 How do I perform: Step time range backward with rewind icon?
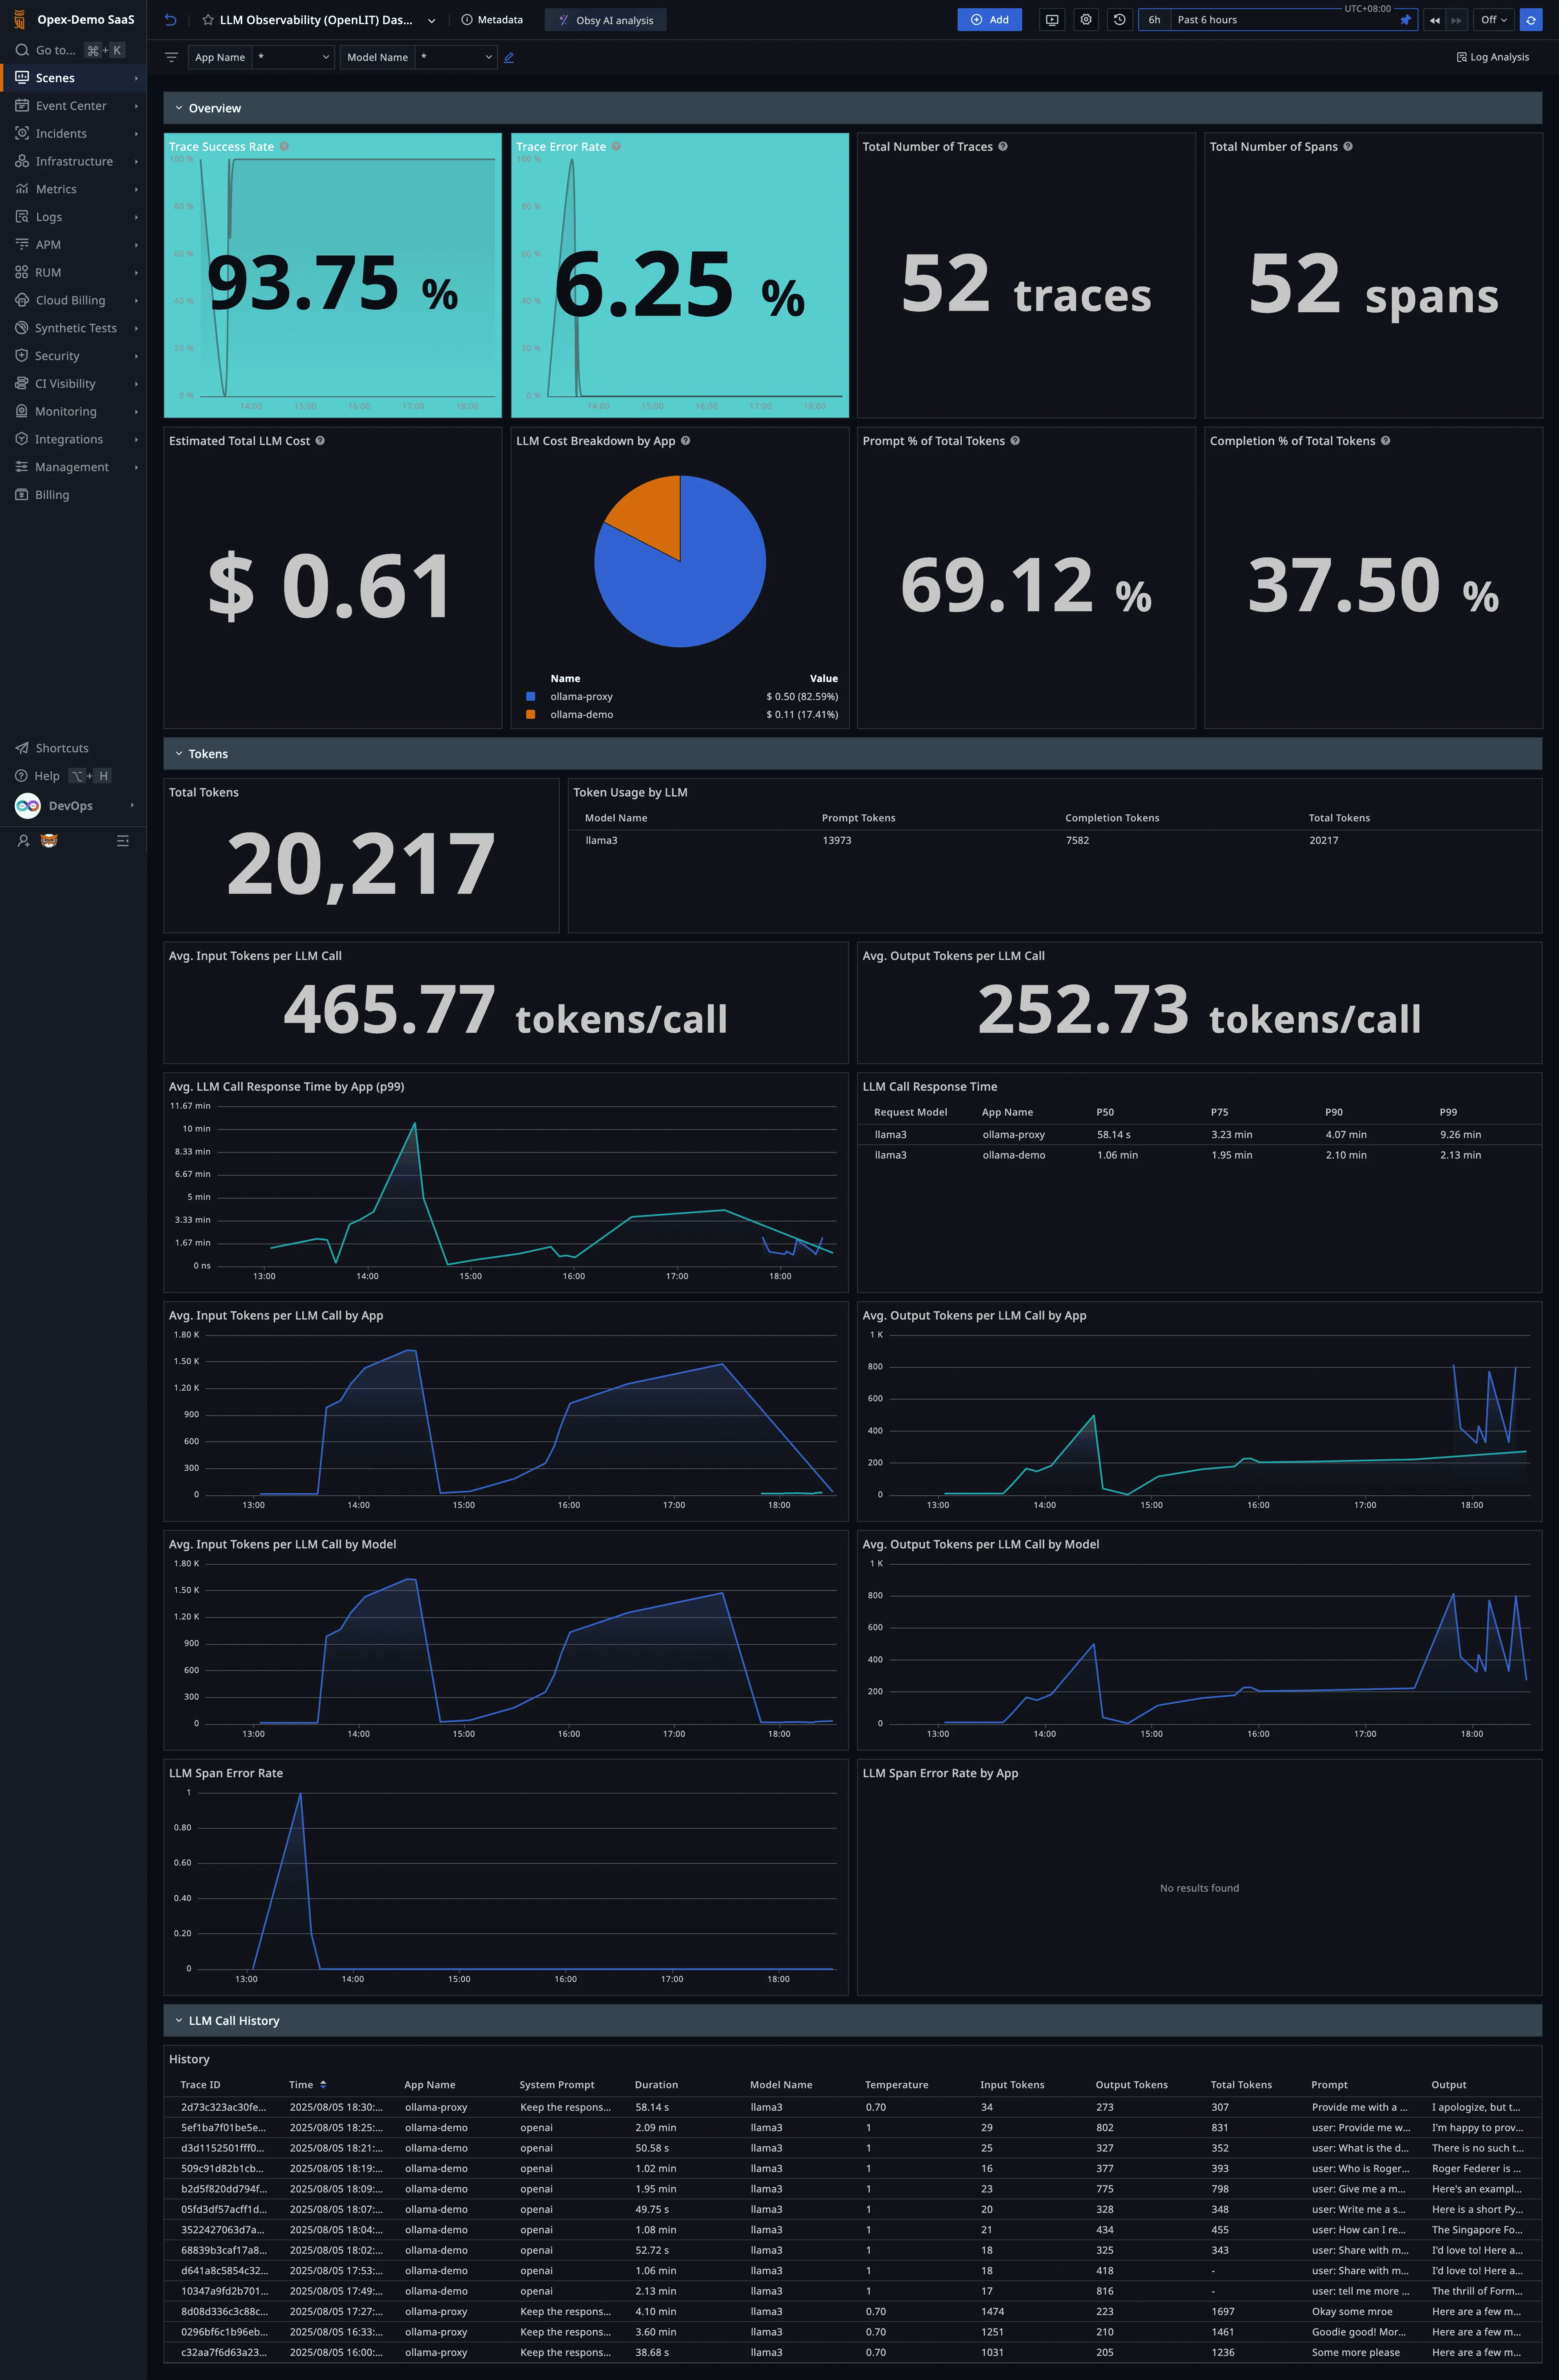pyautogui.click(x=1434, y=20)
